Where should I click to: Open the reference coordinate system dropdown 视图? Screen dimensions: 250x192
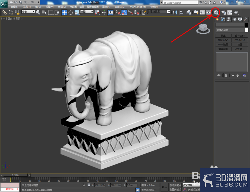click(87, 12)
